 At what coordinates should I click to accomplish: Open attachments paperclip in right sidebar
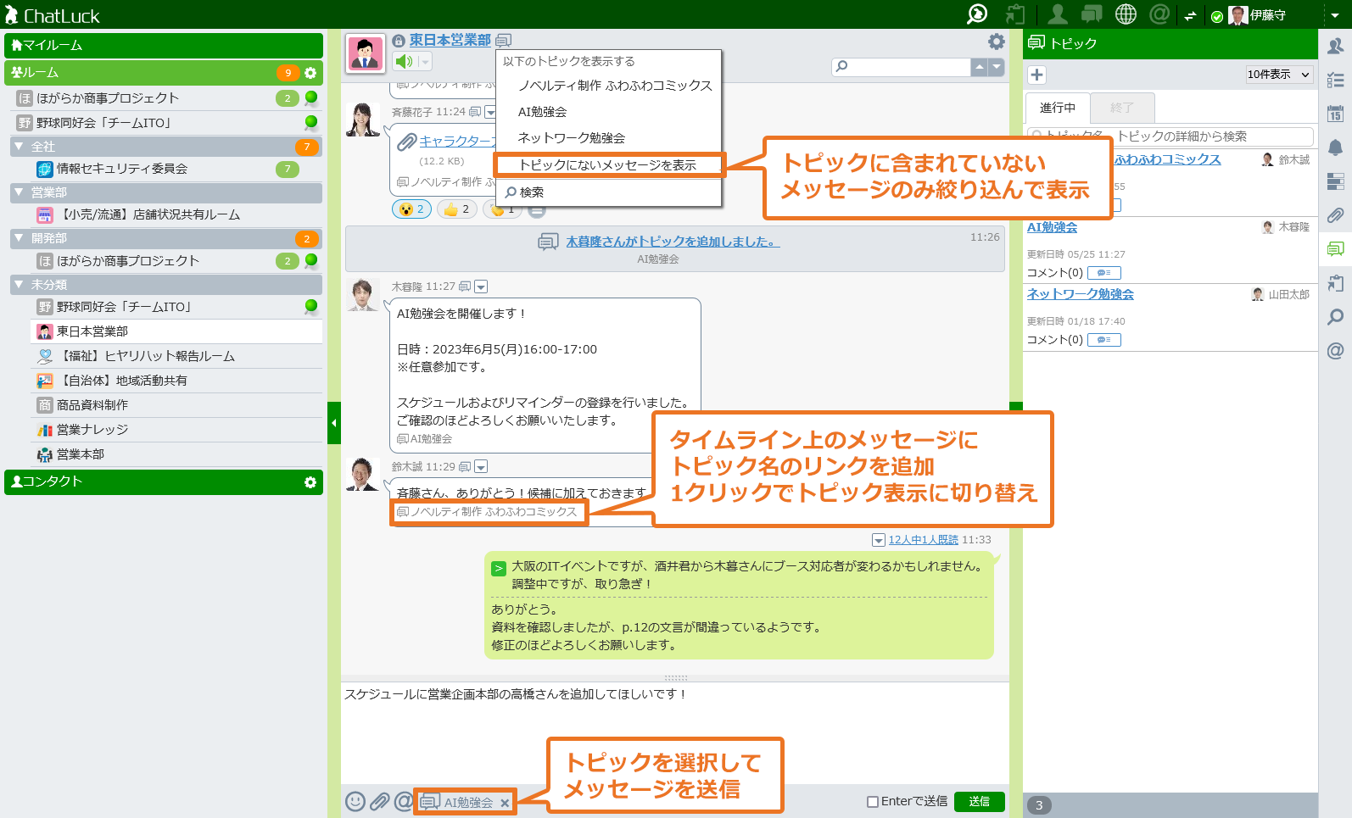[x=1335, y=215]
